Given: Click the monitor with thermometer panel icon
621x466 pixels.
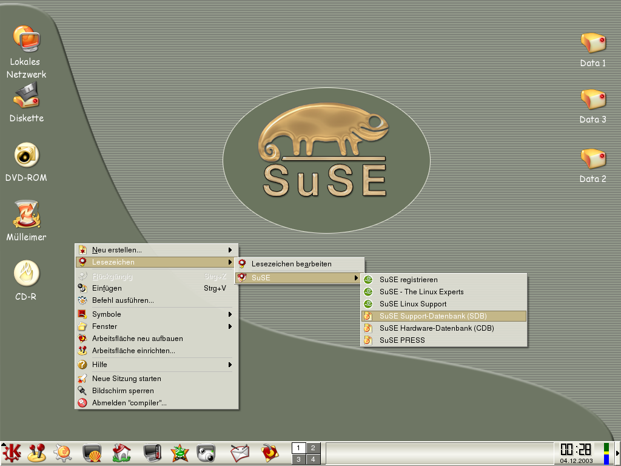Looking at the screenshot, I should [152, 453].
